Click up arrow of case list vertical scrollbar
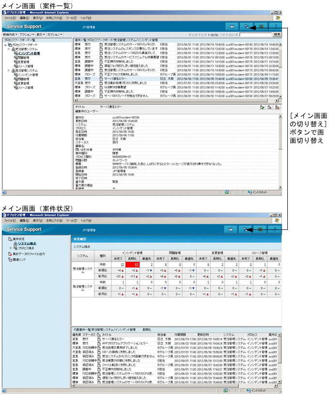Screen dimensions: 329x395 pyautogui.click(x=281, y=45)
